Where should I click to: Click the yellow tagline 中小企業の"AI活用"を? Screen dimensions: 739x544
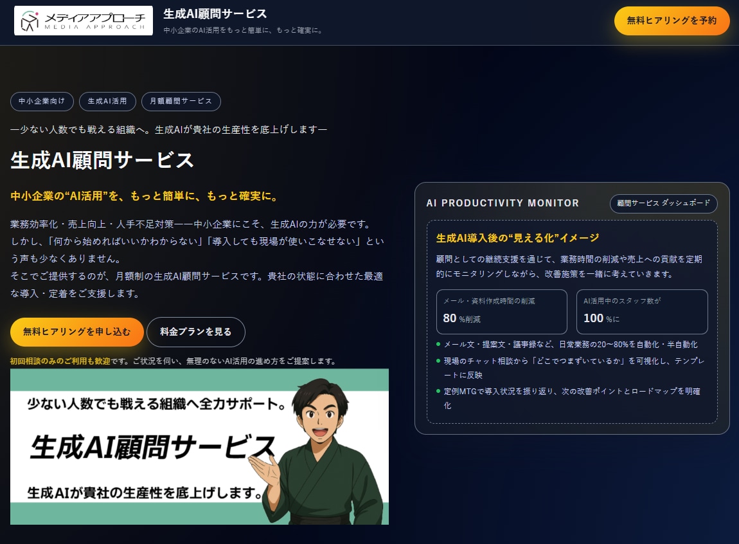pyautogui.click(x=145, y=196)
